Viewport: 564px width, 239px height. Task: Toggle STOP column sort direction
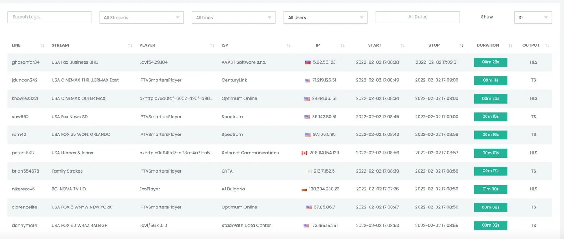(x=461, y=45)
